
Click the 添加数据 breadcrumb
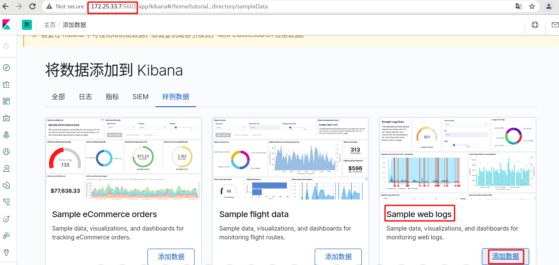pyautogui.click(x=75, y=25)
